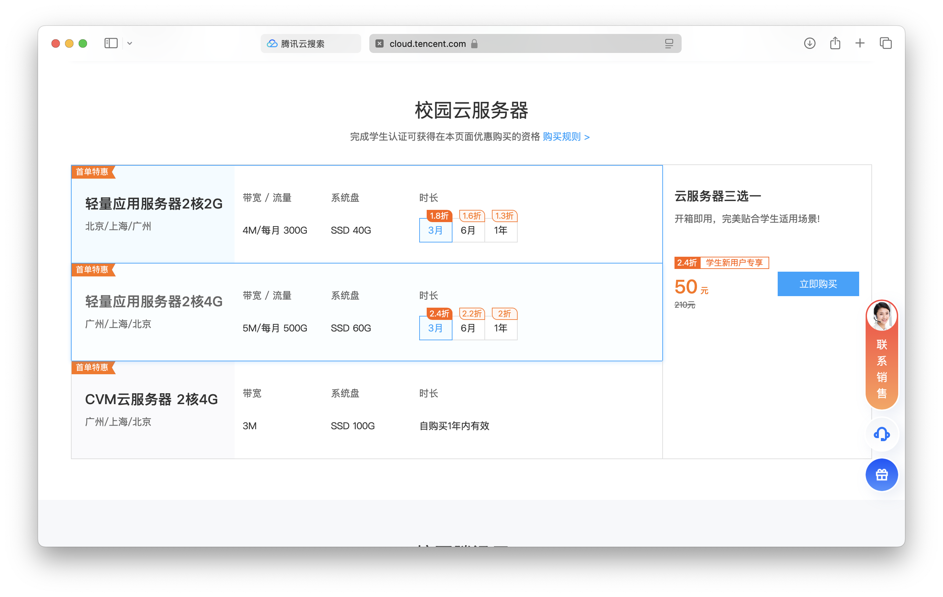Show the tab overview icon

tap(885, 43)
